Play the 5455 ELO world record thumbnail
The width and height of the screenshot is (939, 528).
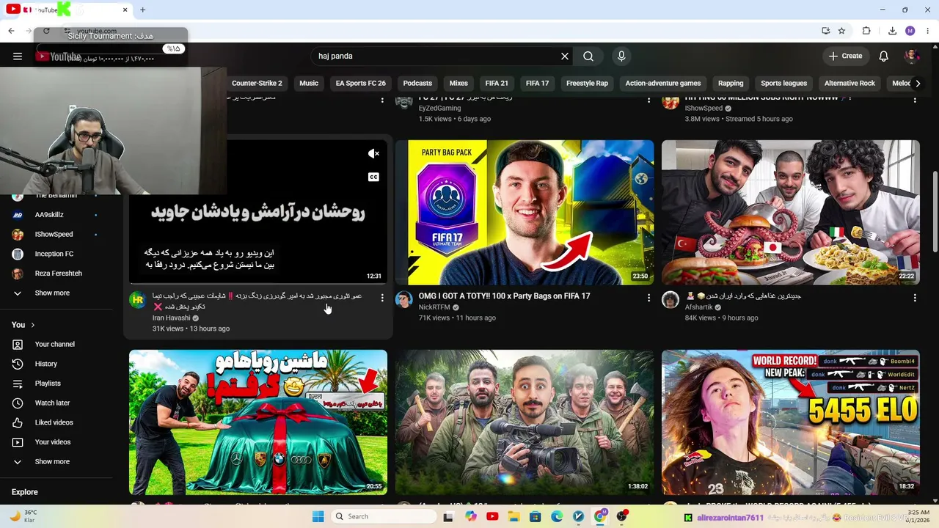(791, 422)
